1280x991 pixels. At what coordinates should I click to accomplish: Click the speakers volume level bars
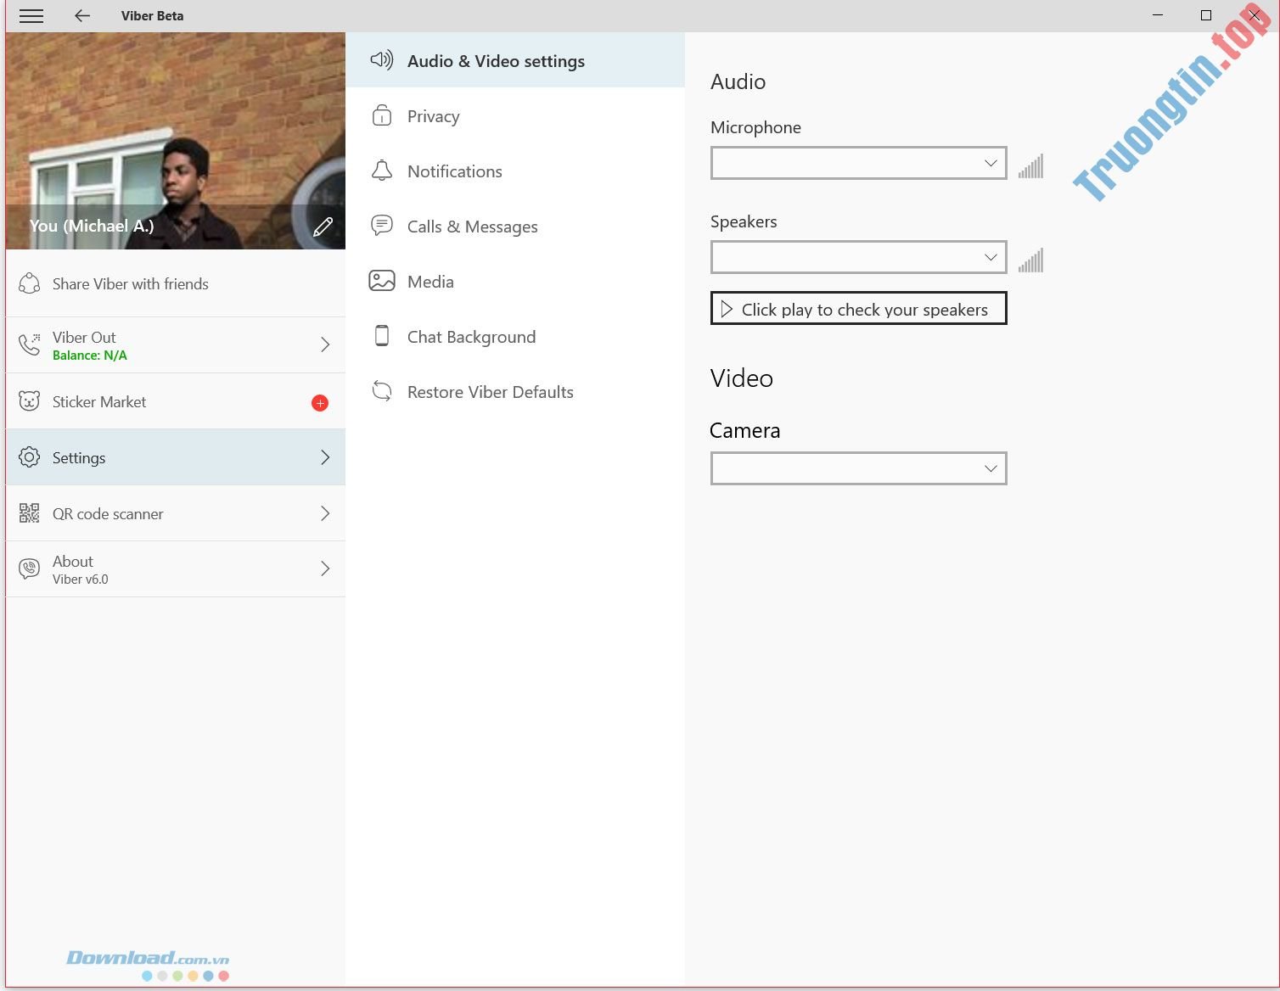coord(1030,260)
